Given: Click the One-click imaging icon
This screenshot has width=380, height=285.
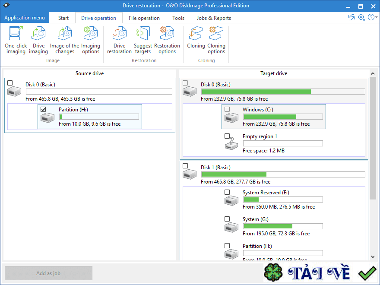Looking at the screenshot, I should pos(16,33).
